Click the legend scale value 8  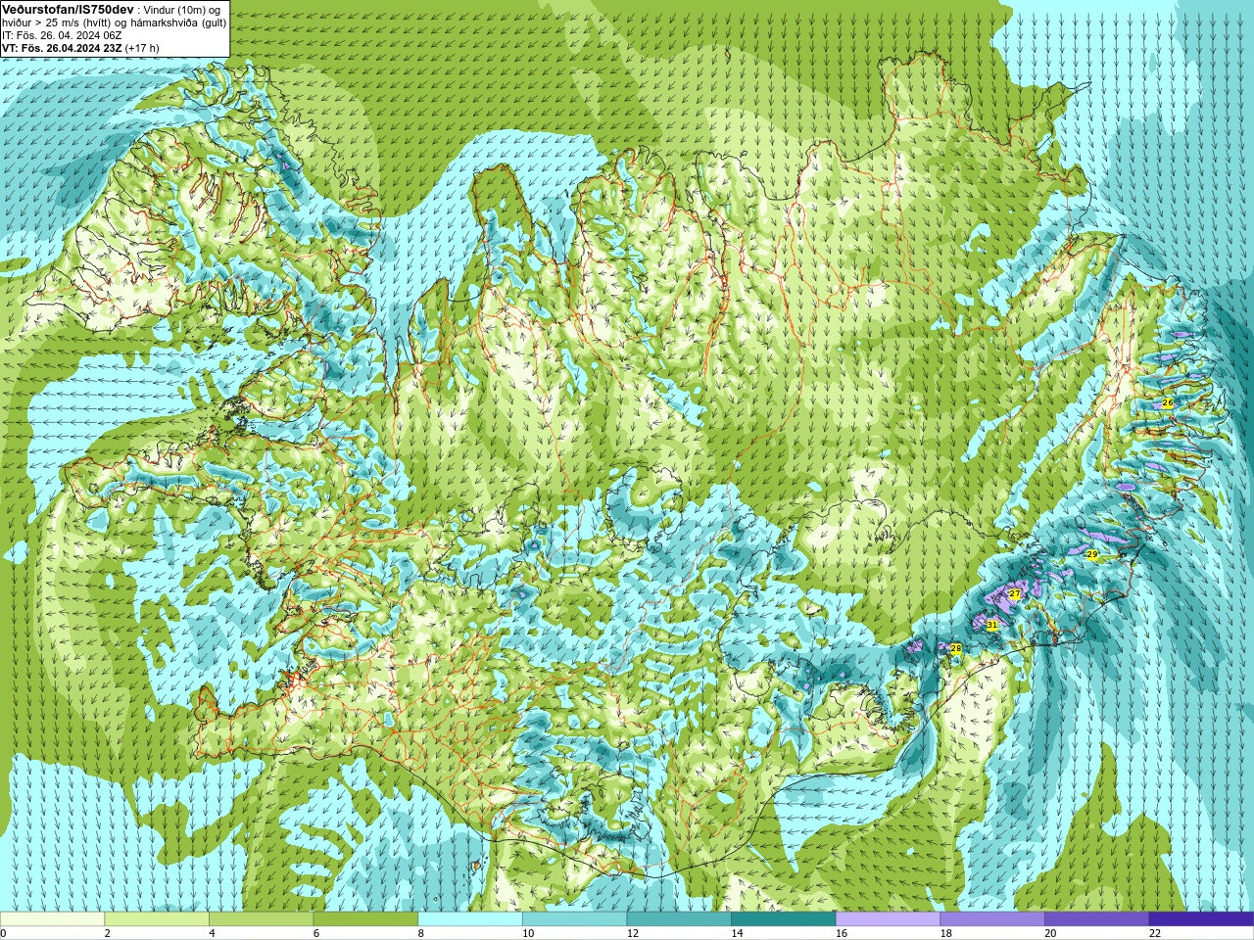(x=420, y=934)
